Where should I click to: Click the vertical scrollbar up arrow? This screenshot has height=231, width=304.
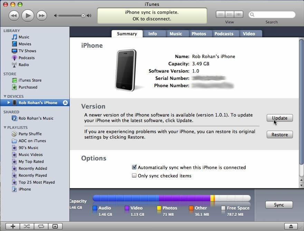point(301,180)
